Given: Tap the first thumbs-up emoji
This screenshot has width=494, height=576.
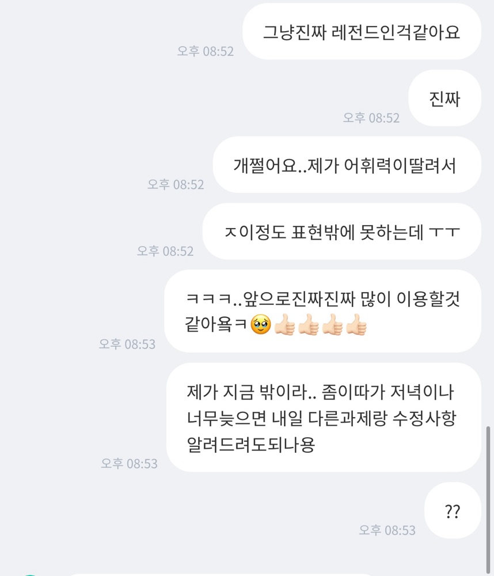Looking at the screenshot, I should pos(285,325).
